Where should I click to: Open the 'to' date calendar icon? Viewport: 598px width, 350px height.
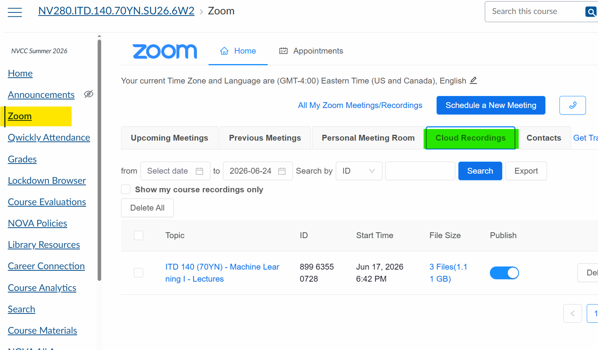(x=282, y=171)
